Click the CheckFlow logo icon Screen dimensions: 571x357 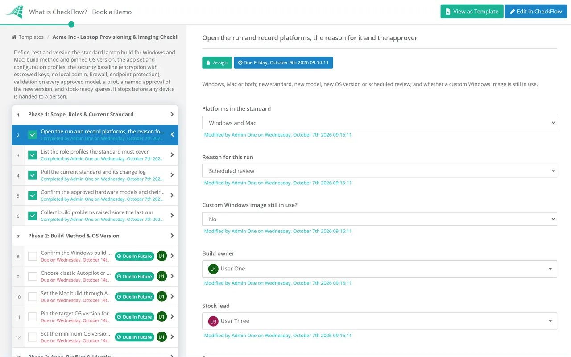pos(14,12)
